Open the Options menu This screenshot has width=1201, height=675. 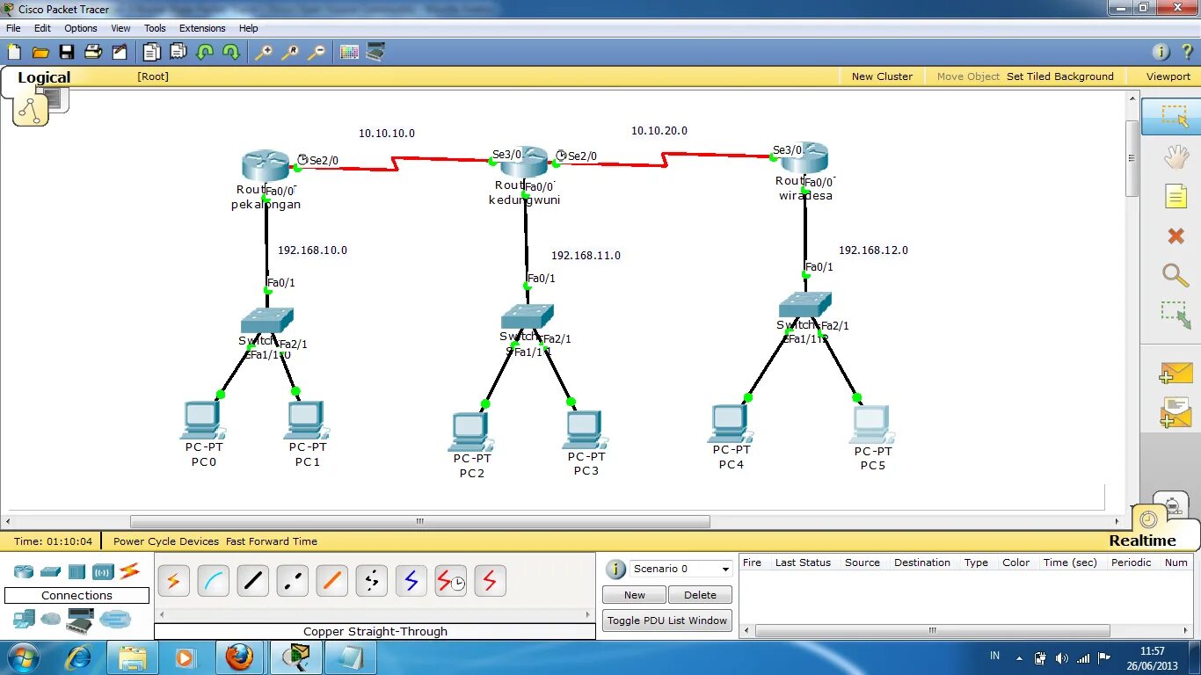click(80, 28)
